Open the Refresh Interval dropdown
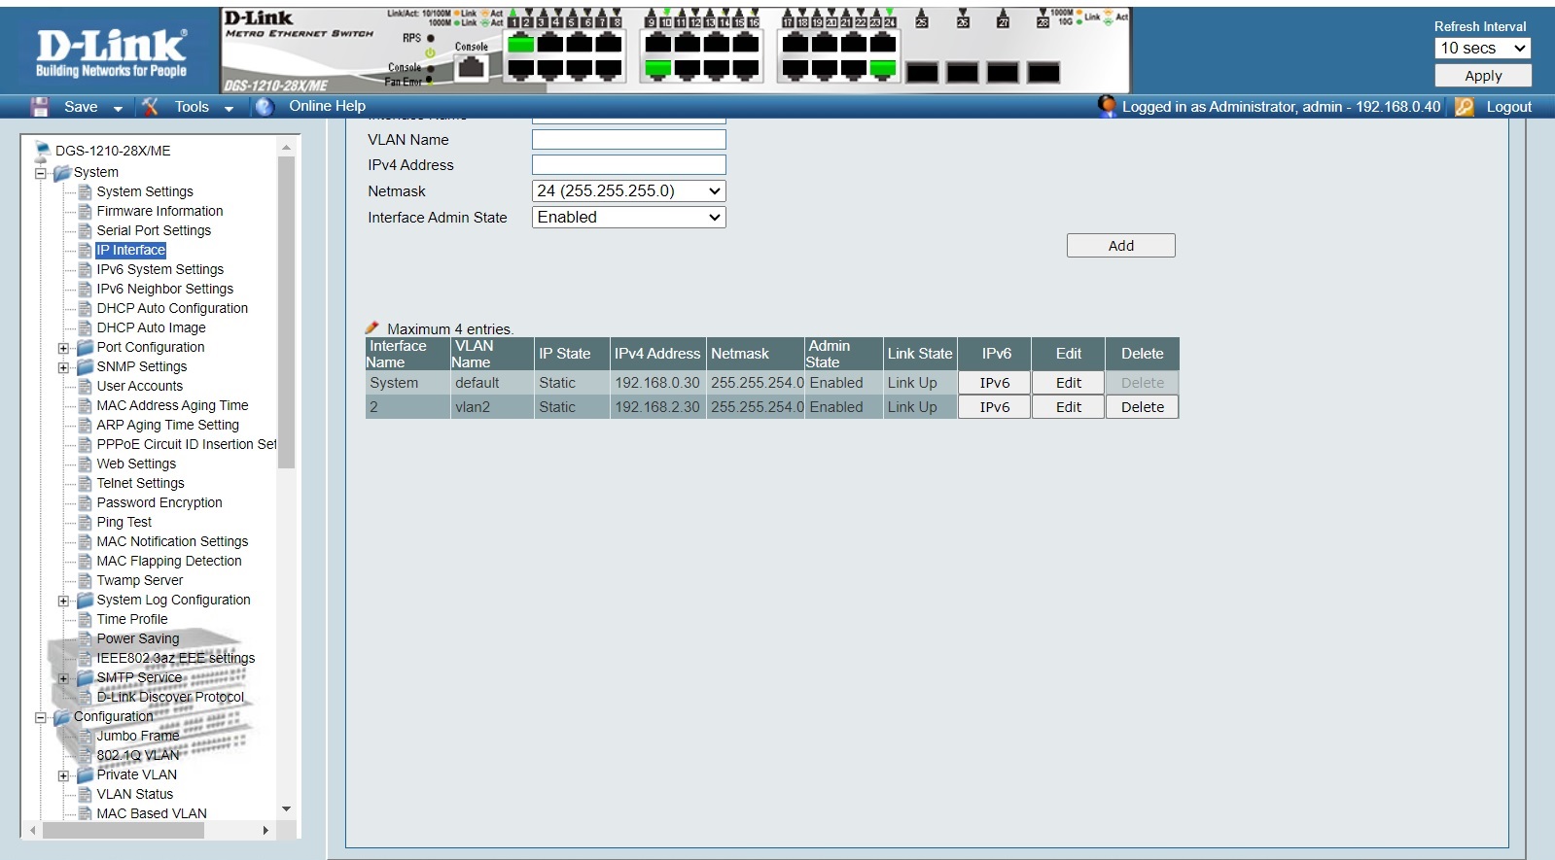 click(1482, 49)
